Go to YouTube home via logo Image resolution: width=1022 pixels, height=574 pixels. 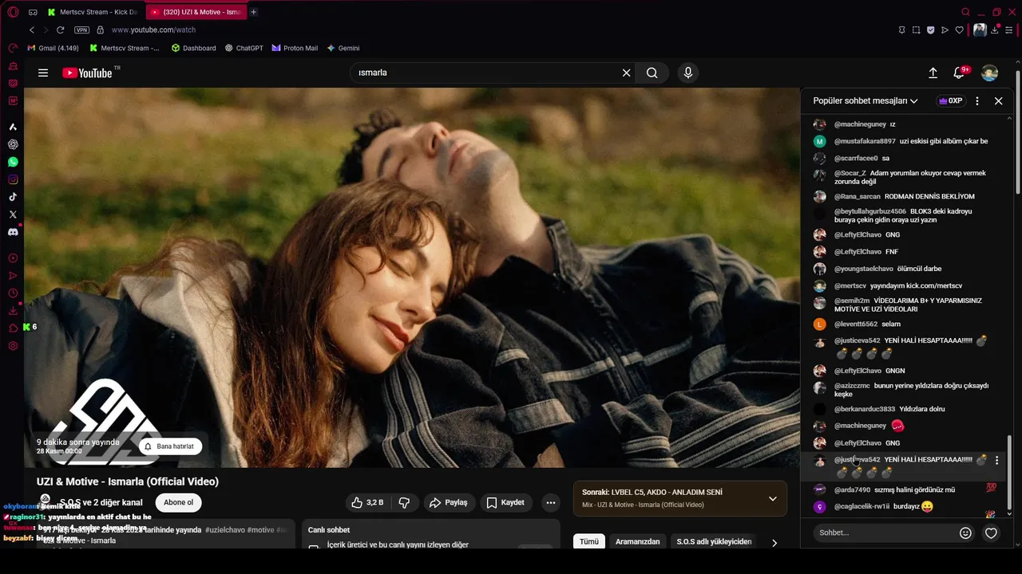point(87,73)
